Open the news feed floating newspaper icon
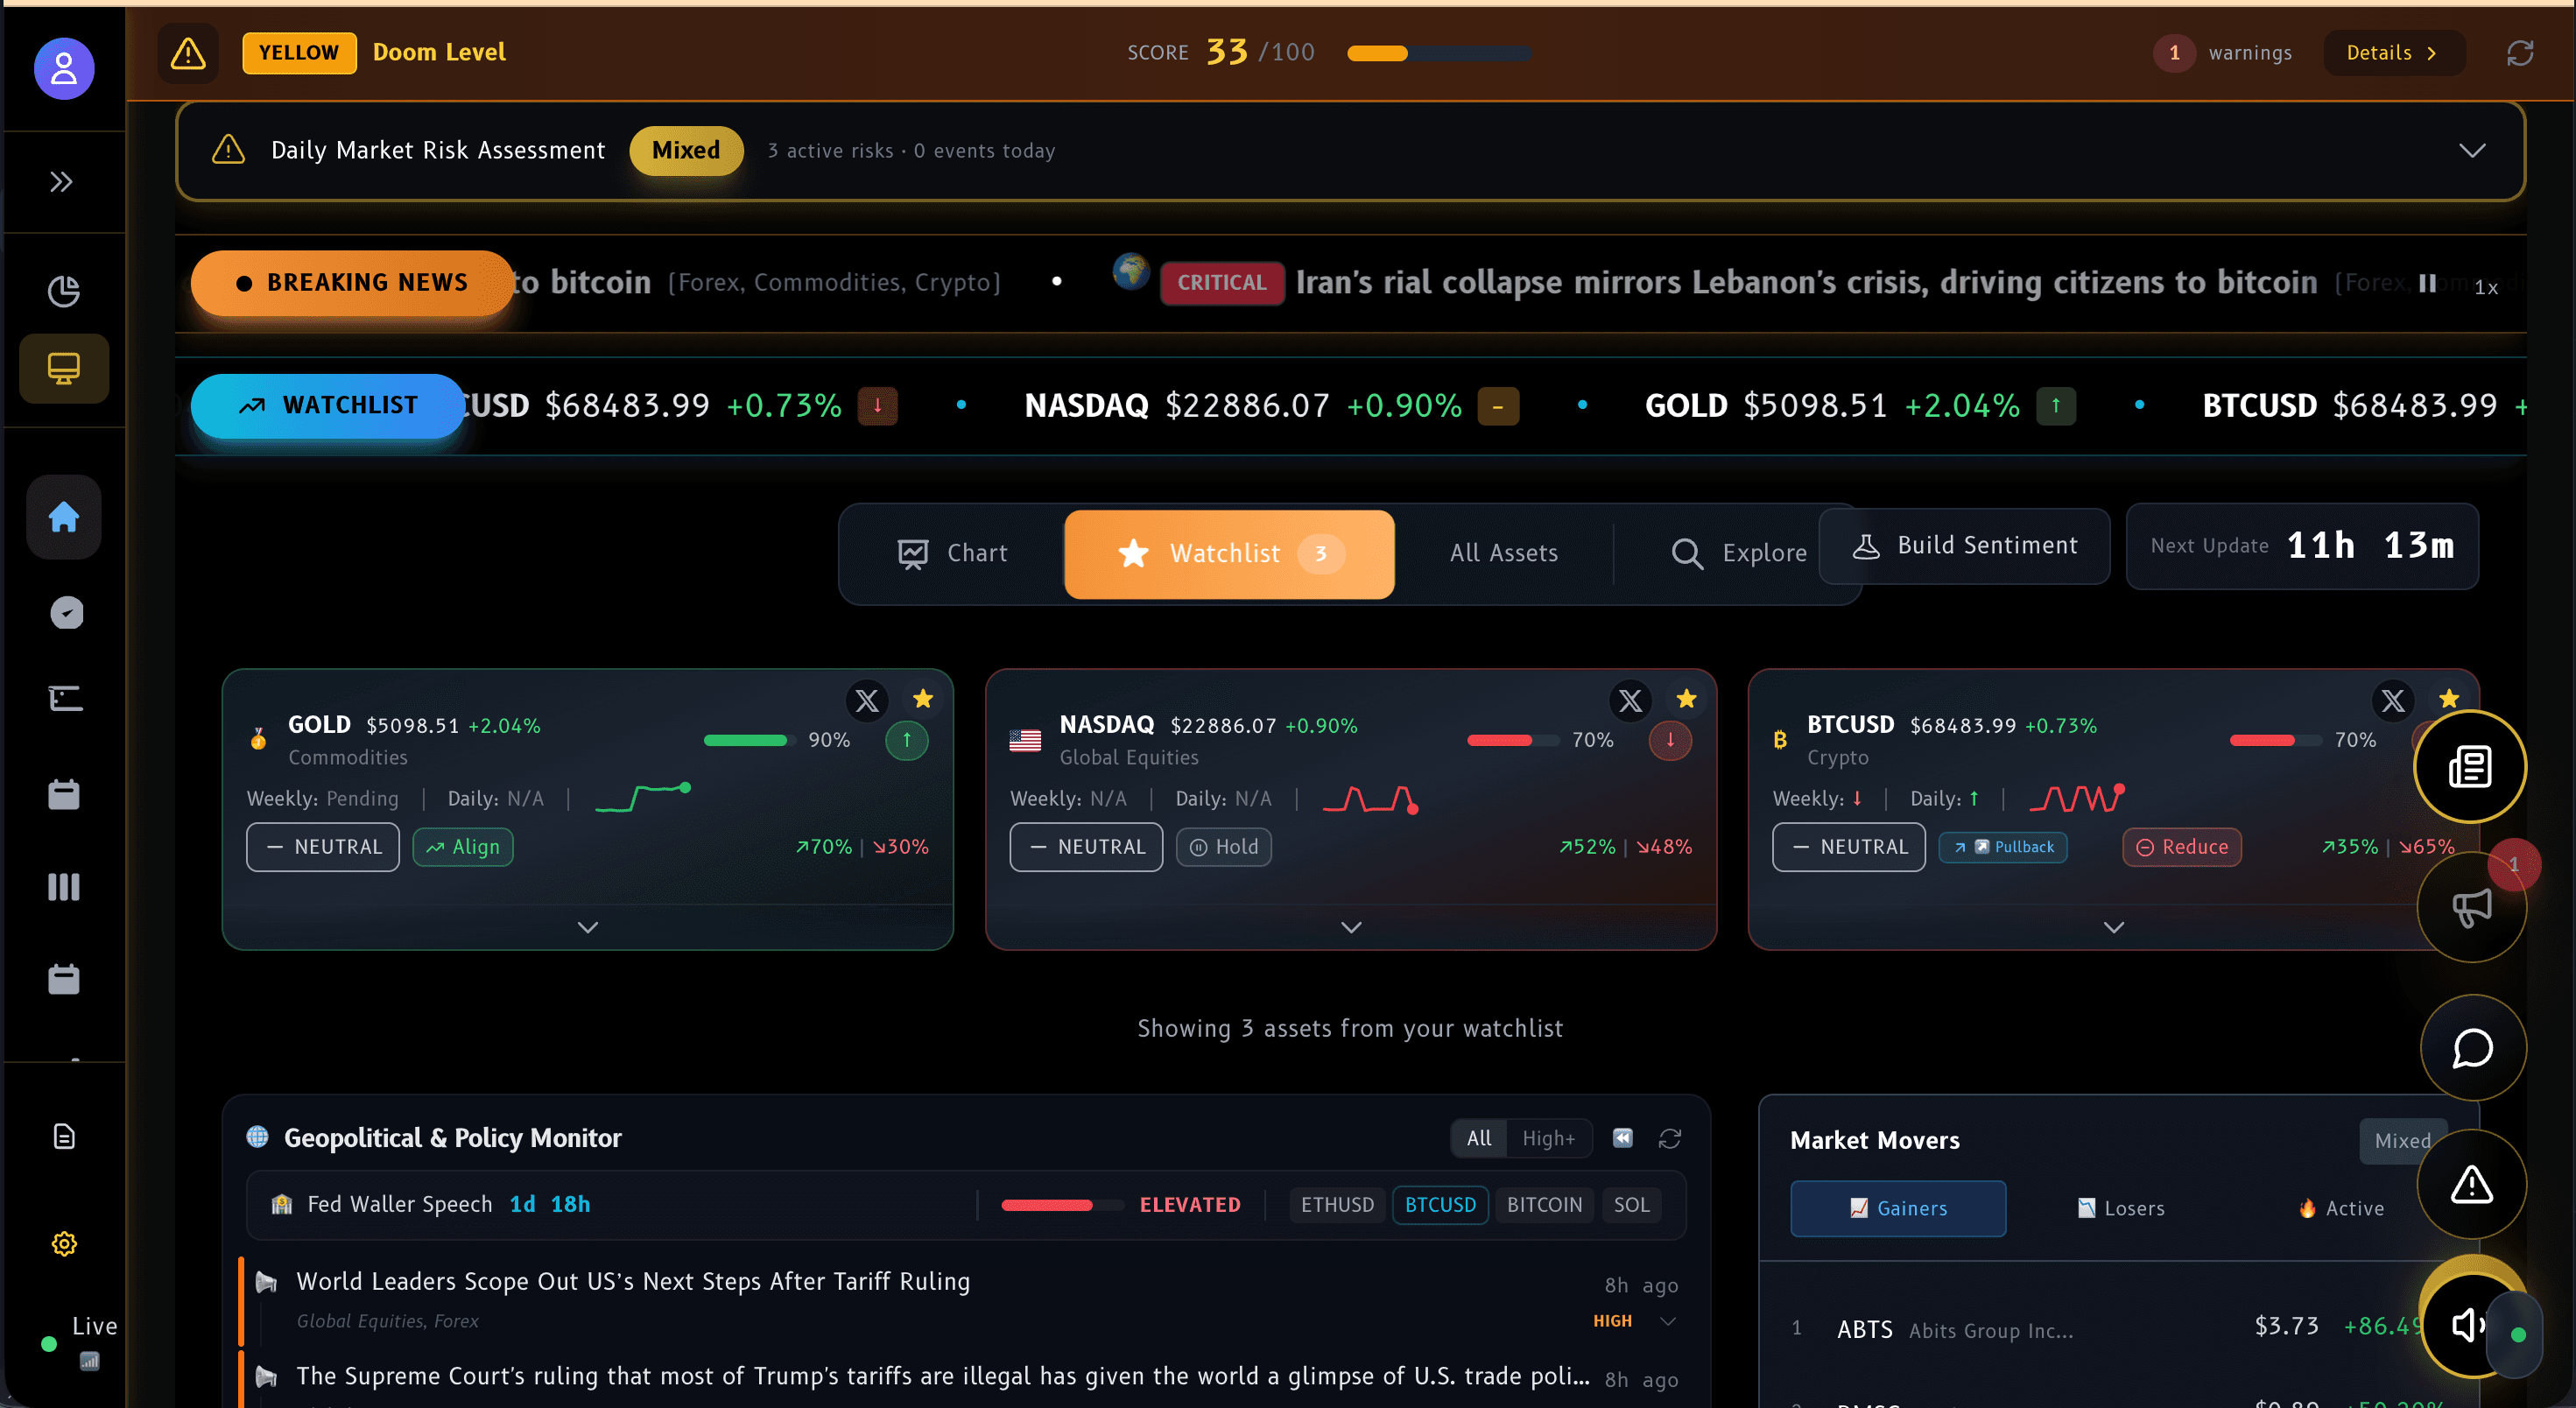Image resolution: width=2576 pixels, height=1408 pixels. coord(2470,766)
